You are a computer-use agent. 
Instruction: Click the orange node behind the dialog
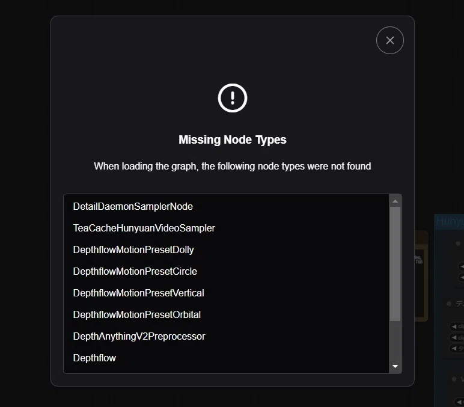coord(421,276)
